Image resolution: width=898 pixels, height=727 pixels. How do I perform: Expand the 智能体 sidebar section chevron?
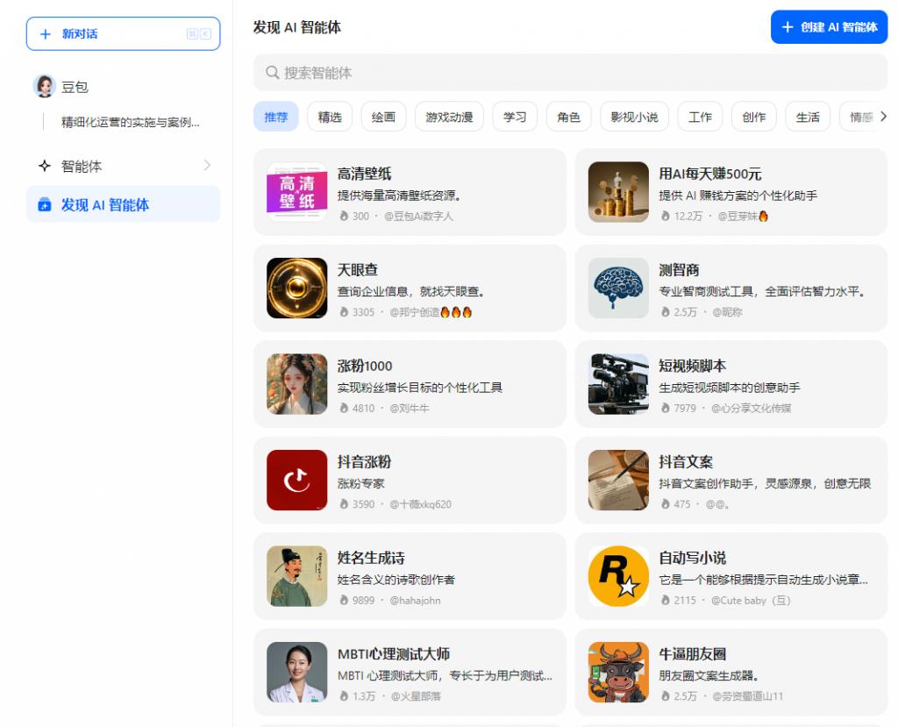tap(207, 166)
